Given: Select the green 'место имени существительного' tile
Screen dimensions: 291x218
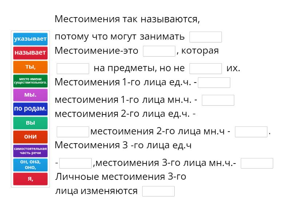Looking at the screenshot, I should click(30, 81).
